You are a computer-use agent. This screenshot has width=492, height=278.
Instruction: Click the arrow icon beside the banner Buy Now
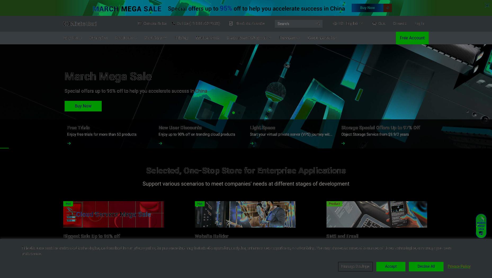(388, 8)
